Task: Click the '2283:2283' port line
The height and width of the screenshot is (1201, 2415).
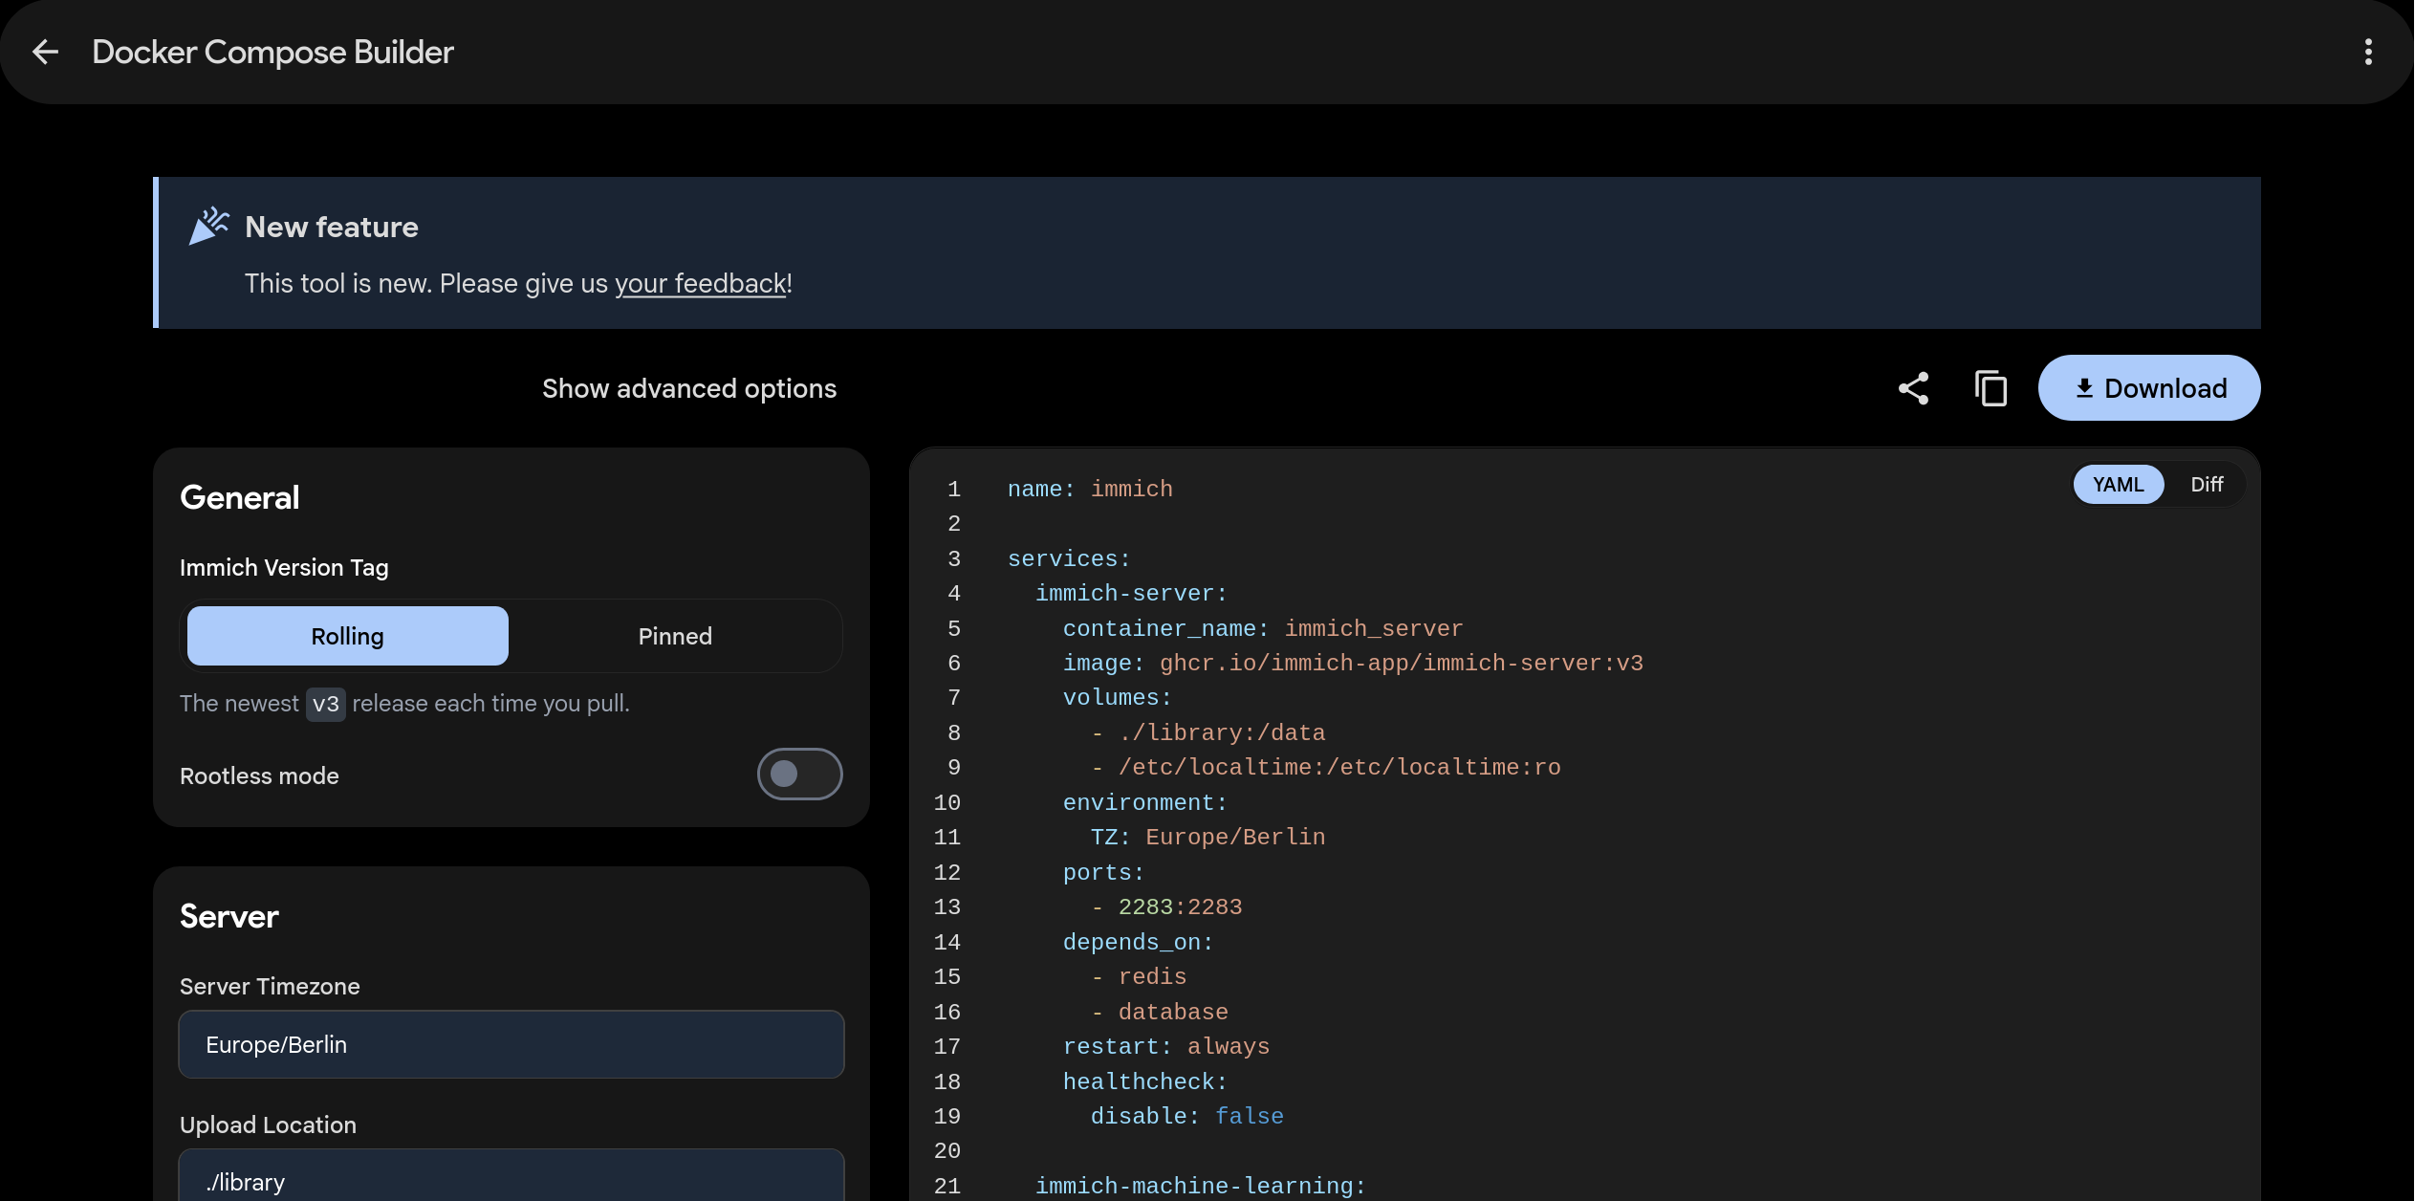Action: click(1166, 906)
